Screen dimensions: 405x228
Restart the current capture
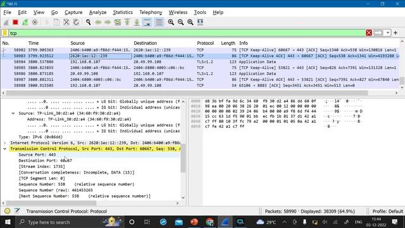pos(25,23)
